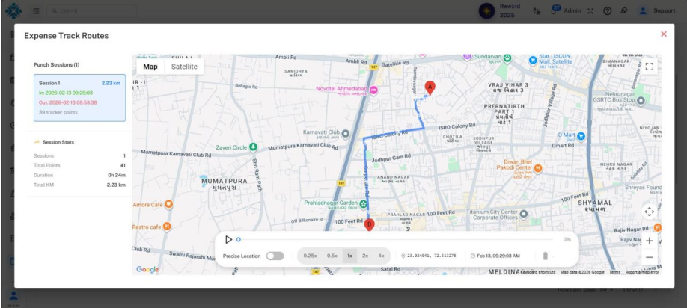
Task: Click the Ctrl+K search field
Action: 91,11
